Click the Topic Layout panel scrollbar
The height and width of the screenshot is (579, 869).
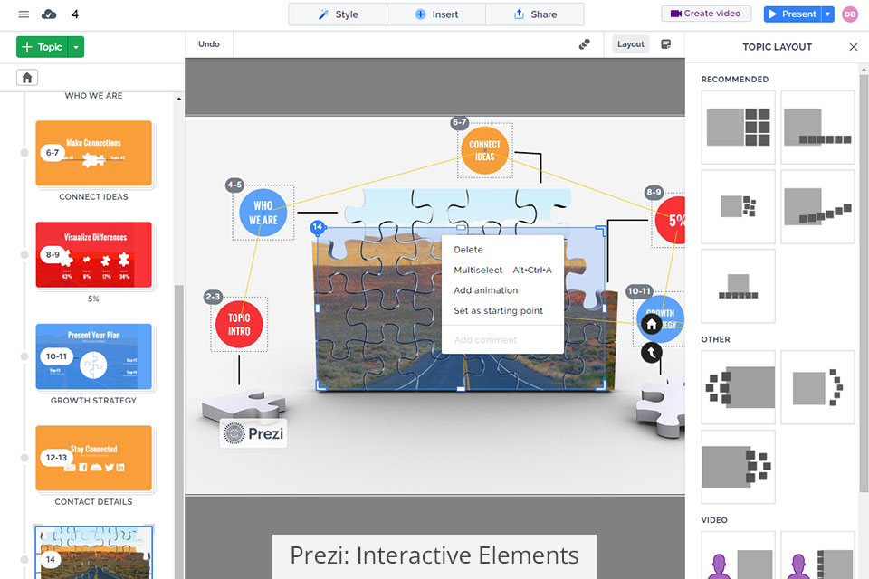[864, 282]
